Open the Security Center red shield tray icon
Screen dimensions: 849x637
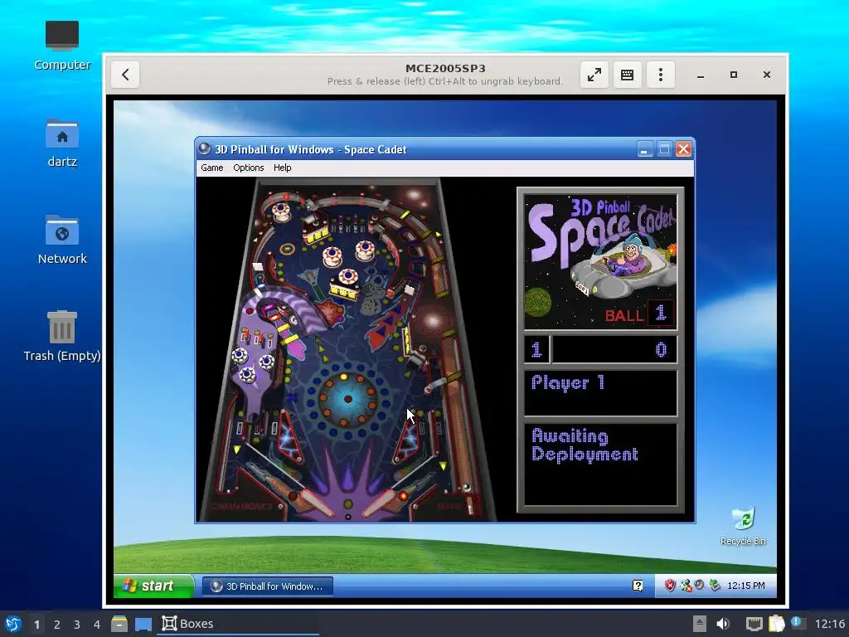670,586
